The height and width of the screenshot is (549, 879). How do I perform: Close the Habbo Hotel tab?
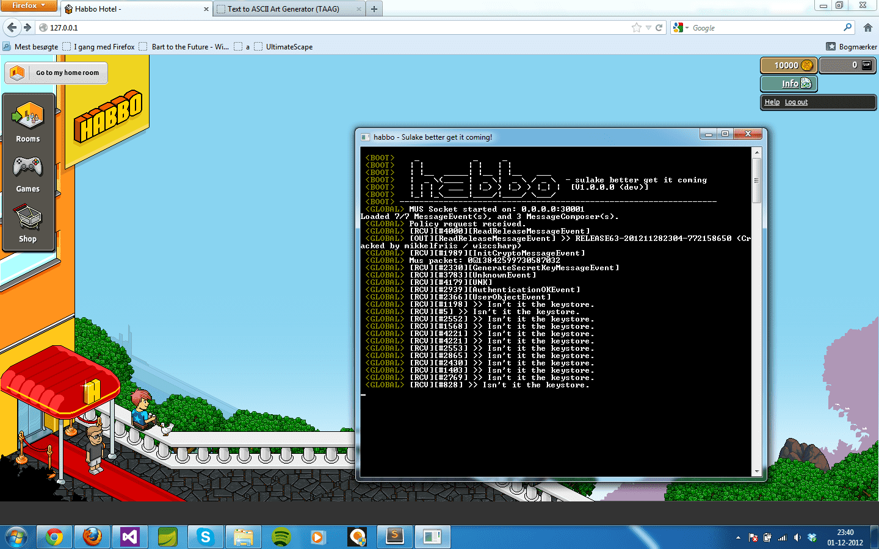206,9
